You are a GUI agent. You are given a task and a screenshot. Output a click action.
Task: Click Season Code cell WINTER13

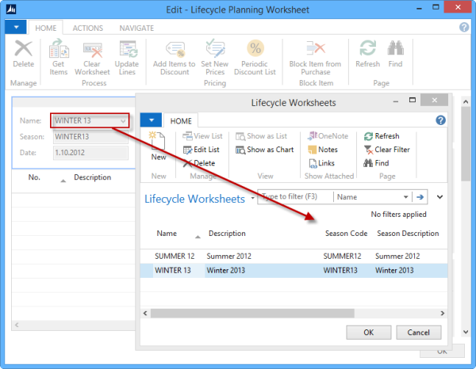(340, 271)
